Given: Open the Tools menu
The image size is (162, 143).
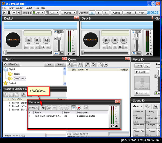Looking at the screenshot, I should tap(37, 8).
